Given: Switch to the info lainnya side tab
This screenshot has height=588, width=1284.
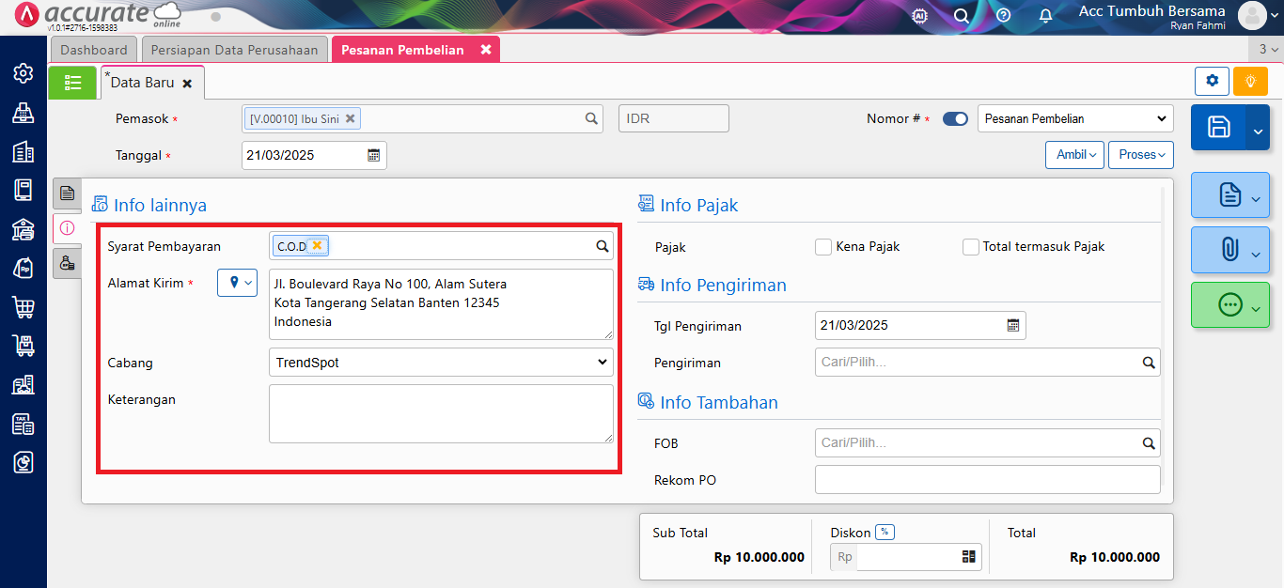Looking at the screenshot, I should [67, 228].
